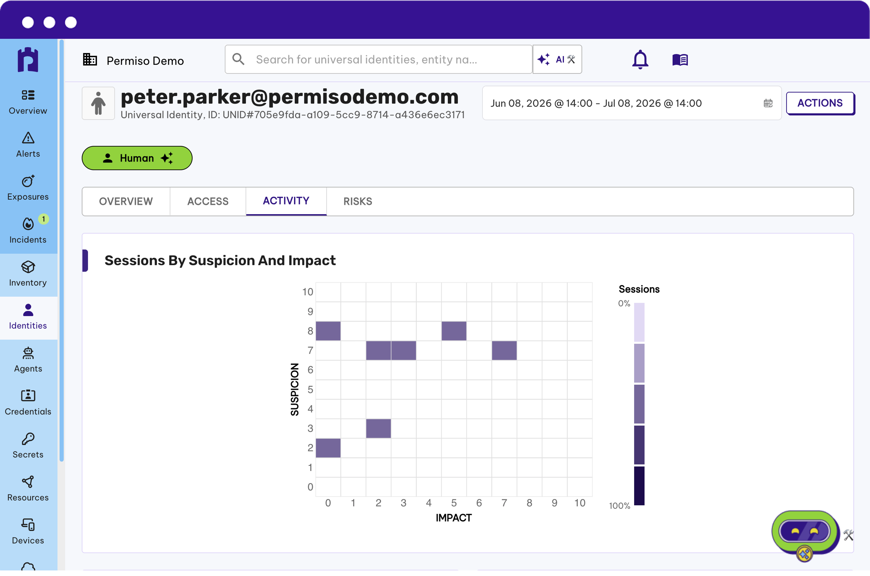
Task: Open the documentation book icon
Action: pyautogui.click(x=680, y=60)
